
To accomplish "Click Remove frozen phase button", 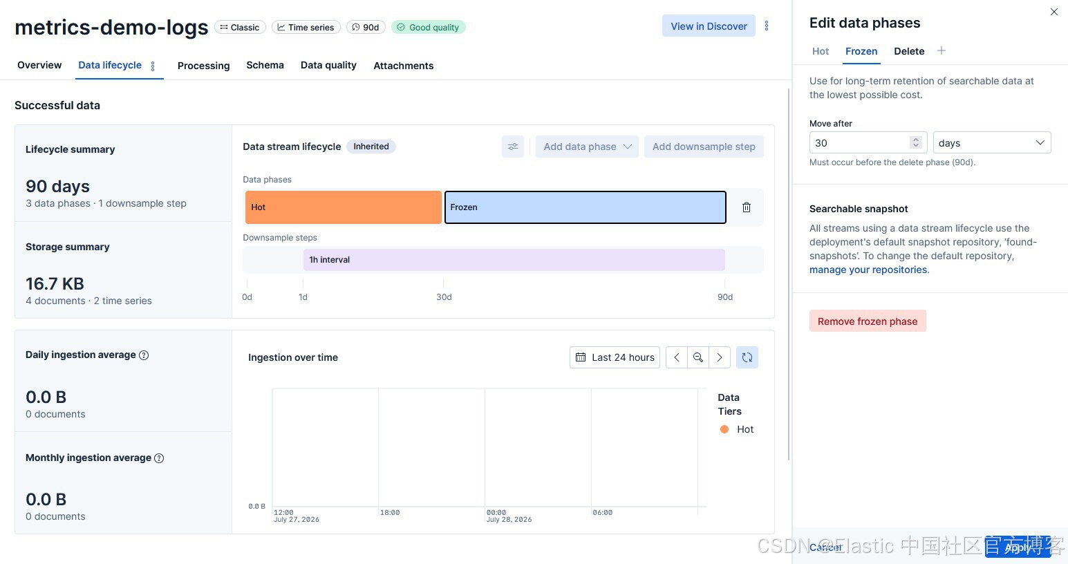I will pyautogui.click(x=868, y=321).
